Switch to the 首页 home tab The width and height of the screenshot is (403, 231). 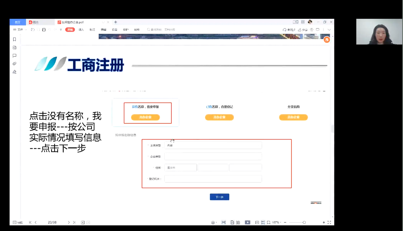coord(18,22)
